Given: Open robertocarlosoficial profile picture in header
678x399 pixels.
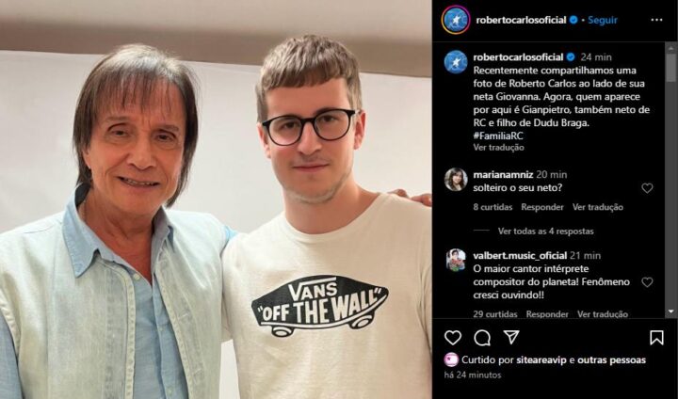Looking at the screenshot, I should (x=456, y=20).
